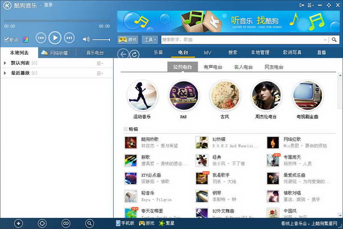Adjust the volume slider

coord(101,39)
